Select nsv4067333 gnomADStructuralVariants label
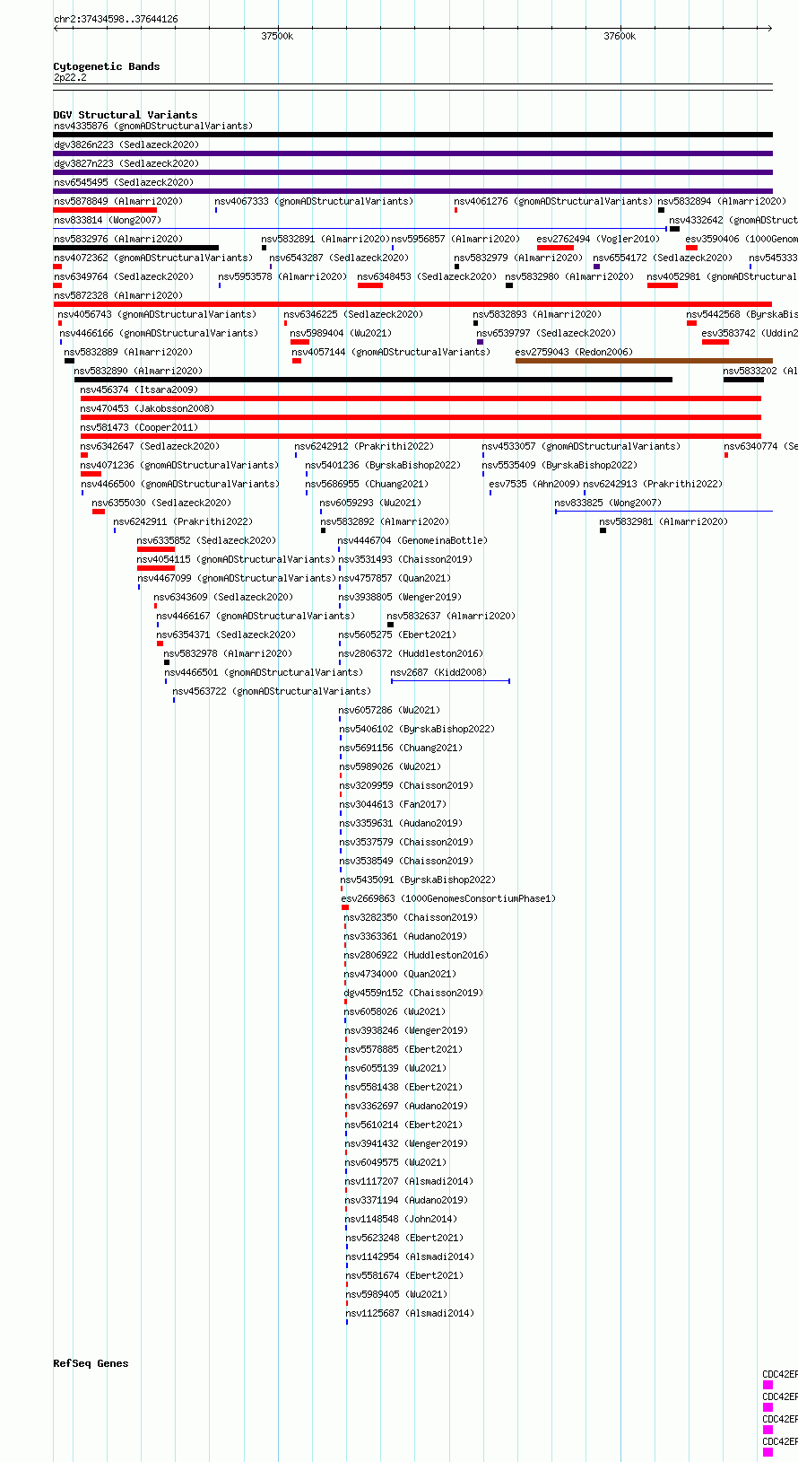 coord(315,201)
